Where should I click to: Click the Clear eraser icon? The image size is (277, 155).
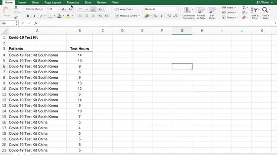(x=244, y=17)
